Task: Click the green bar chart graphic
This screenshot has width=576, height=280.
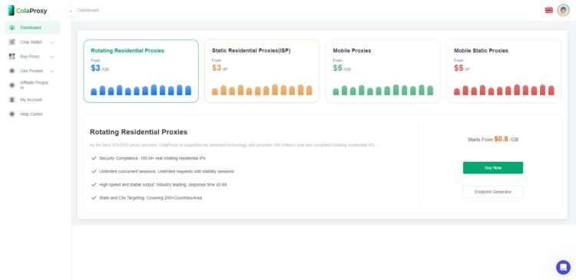Action: click(x=383, y=90)
